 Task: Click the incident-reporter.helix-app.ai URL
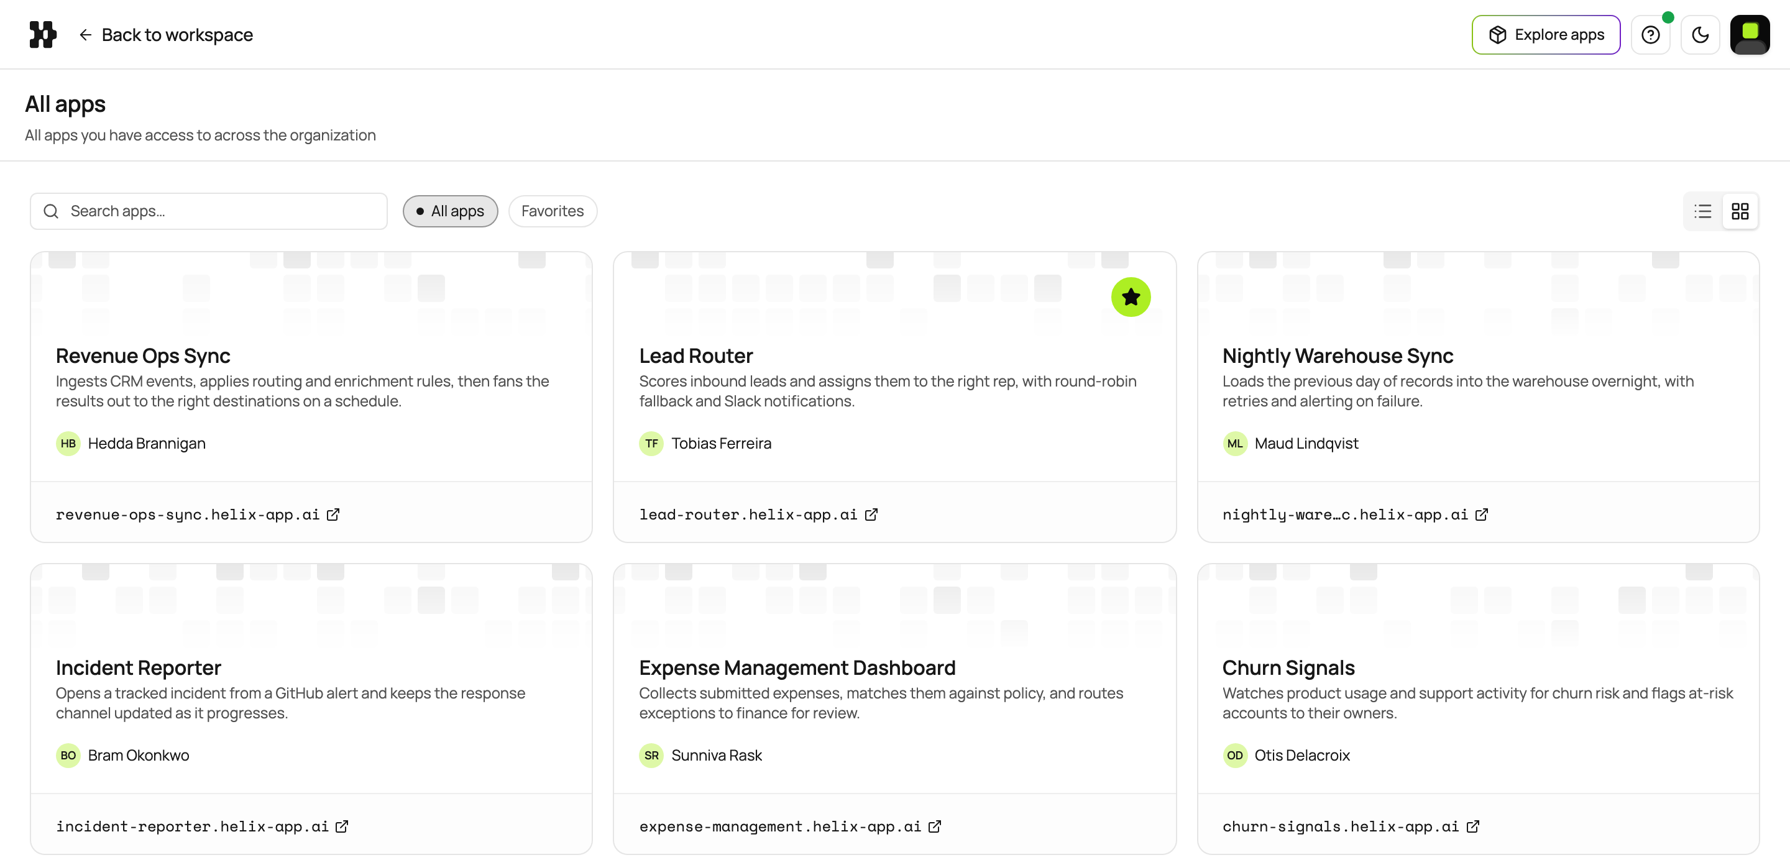tap(192, 827)
